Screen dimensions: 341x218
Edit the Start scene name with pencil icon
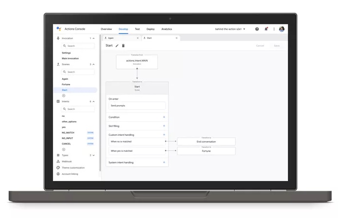[x=117, y=46]
